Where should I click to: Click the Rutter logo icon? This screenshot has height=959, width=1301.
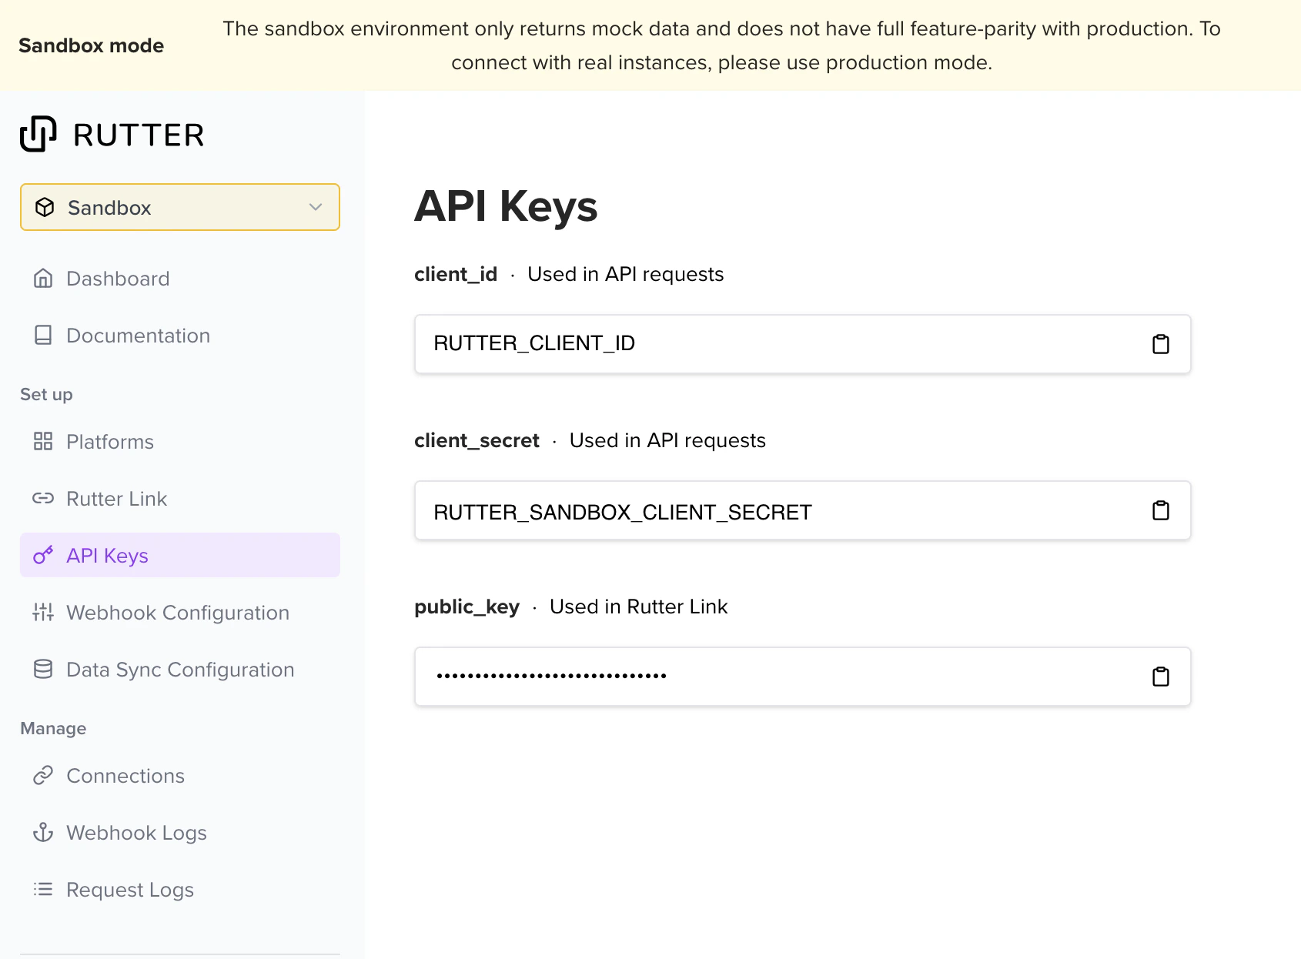click(x=38, y=133)
